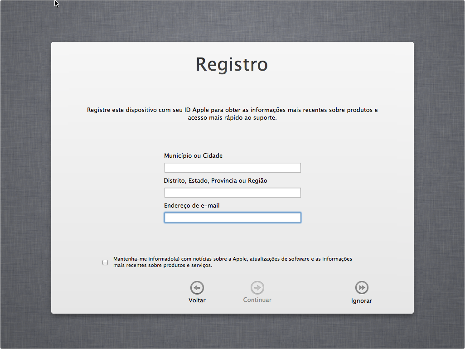Click the "Endereço de e-mail" field label
Viewport: 465px width, 349px height.
[x=192, y=206]
